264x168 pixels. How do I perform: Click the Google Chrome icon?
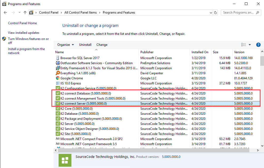coord(58,78)
